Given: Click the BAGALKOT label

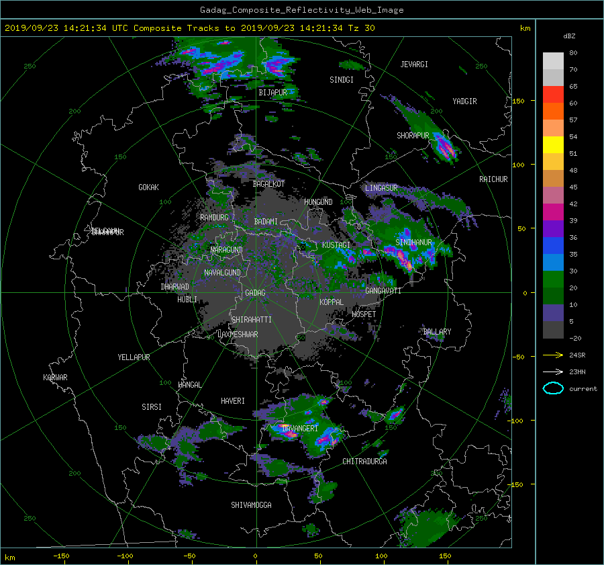Looking at the screenshot, I should pyautogui.click(x=269, y=184).
